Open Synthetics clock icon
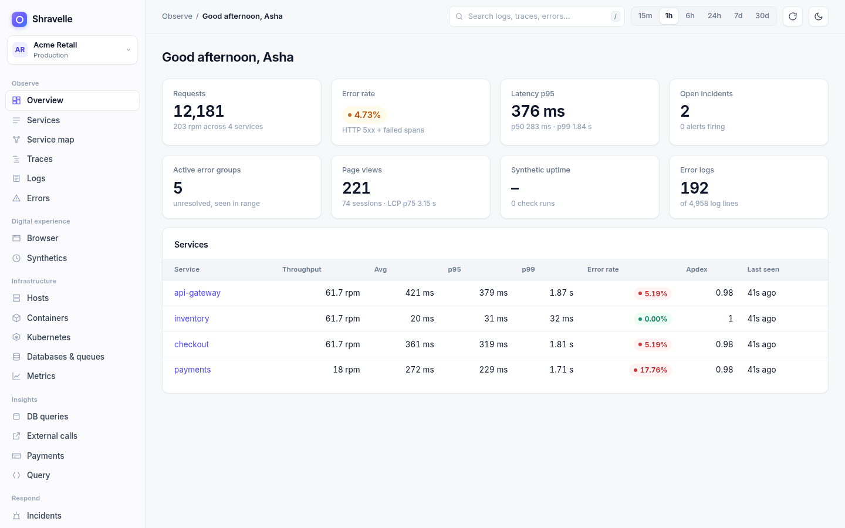Viewport: 845px width, 528px height. 16,258
